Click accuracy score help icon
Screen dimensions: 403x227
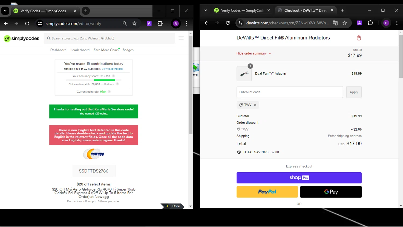click(x=113, y=76)
